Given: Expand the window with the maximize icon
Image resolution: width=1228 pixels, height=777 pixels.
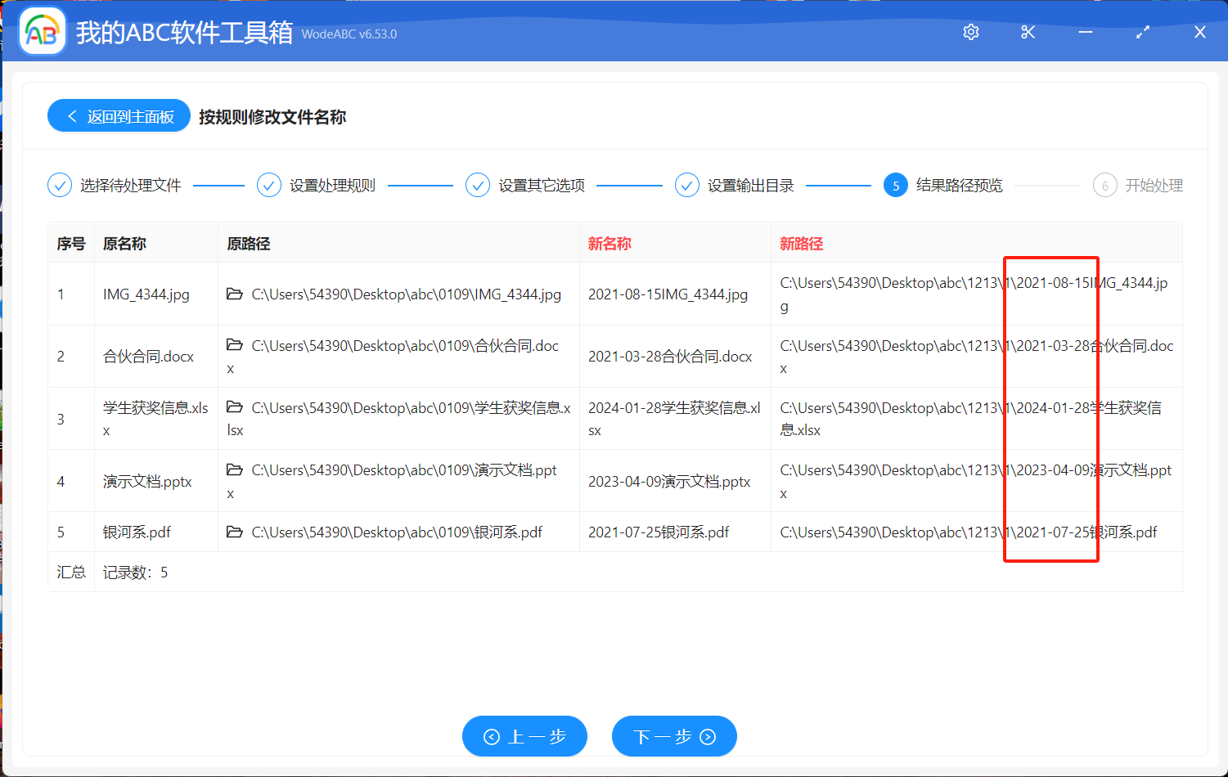Looking at the screenshot, I should click(1143, 32).
